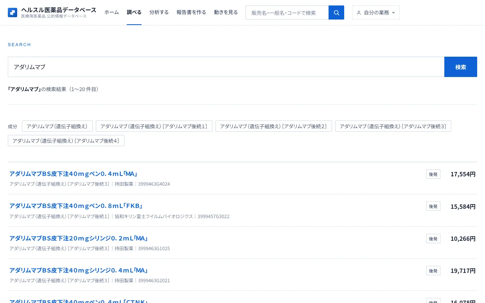The image size is (485, 303).
Task: Expand the 自分の業務 dropdown chevron
Action: click(x=393, y=13)
